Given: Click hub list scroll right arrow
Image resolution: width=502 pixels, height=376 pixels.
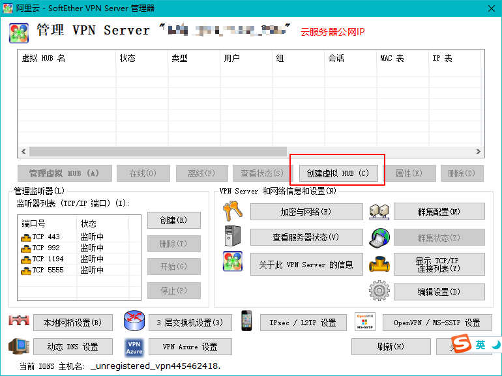Looking at the screenshot, I should pyautogui.click(x=479, y=151).
